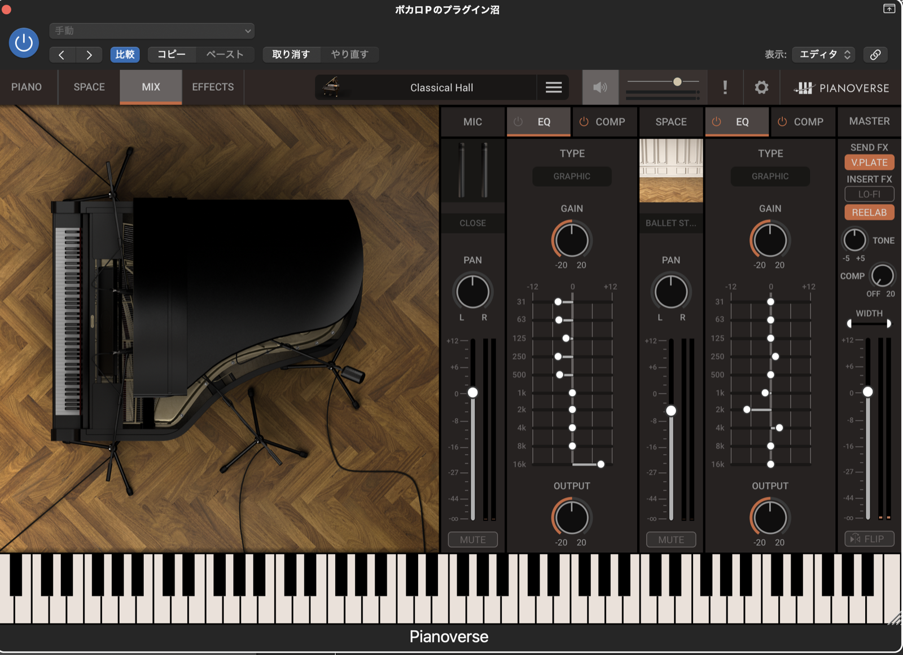
Task: Click the MIC channel fader handle
Action: point(473,392)
